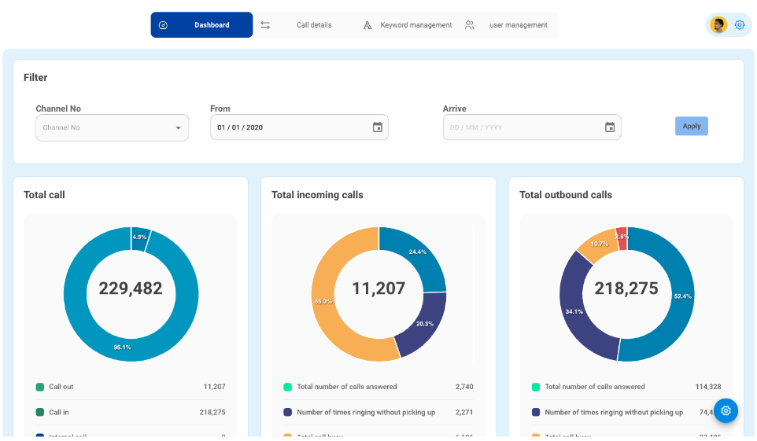Click the Call details arrows icon
The width and height of the screenshot is (757, 441).
coord(265,25)
